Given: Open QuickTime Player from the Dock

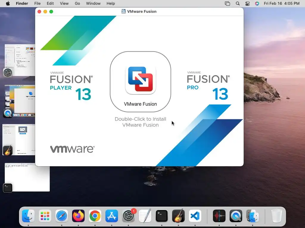Looking at the screenshot, I should 236,216.
